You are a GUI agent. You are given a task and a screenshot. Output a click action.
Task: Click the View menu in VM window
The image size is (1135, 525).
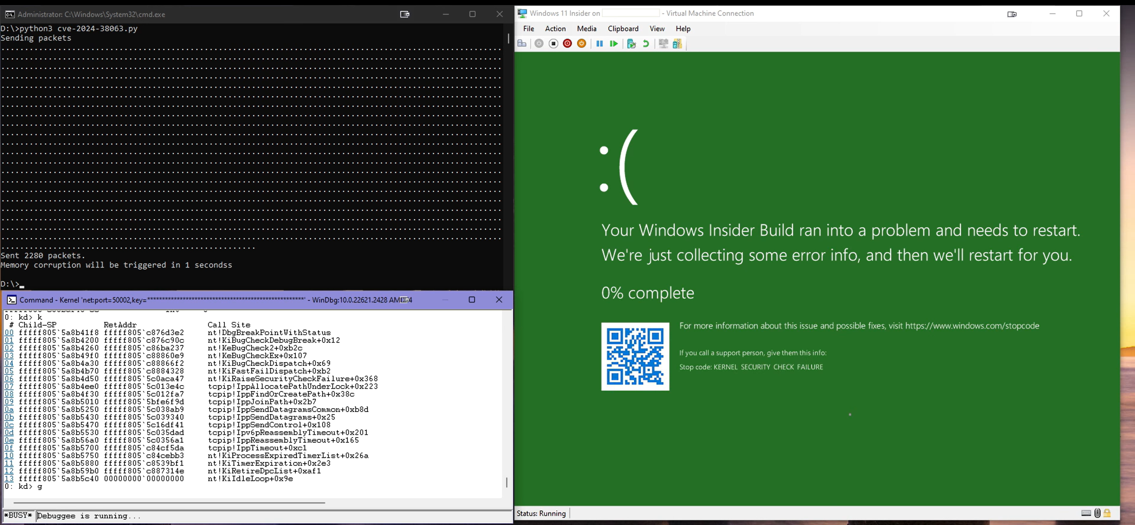[656, 28]
